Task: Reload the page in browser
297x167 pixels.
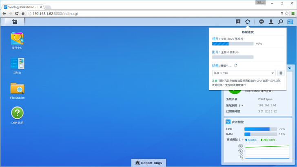Action: pos(17,13)
